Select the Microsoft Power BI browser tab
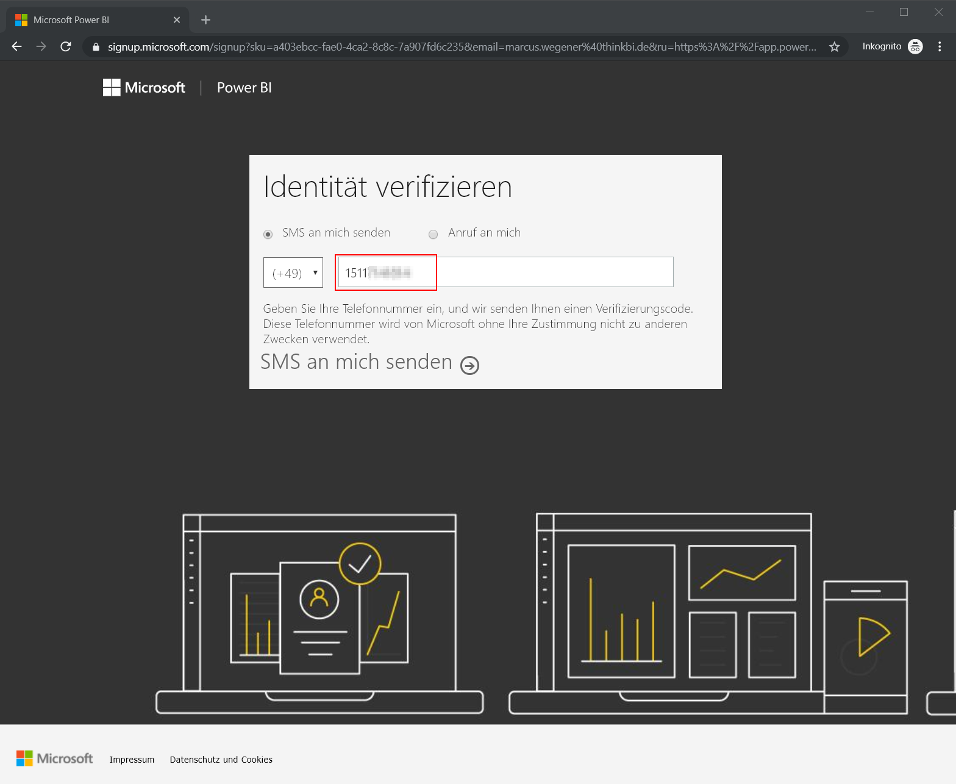 tap(98, 20)
